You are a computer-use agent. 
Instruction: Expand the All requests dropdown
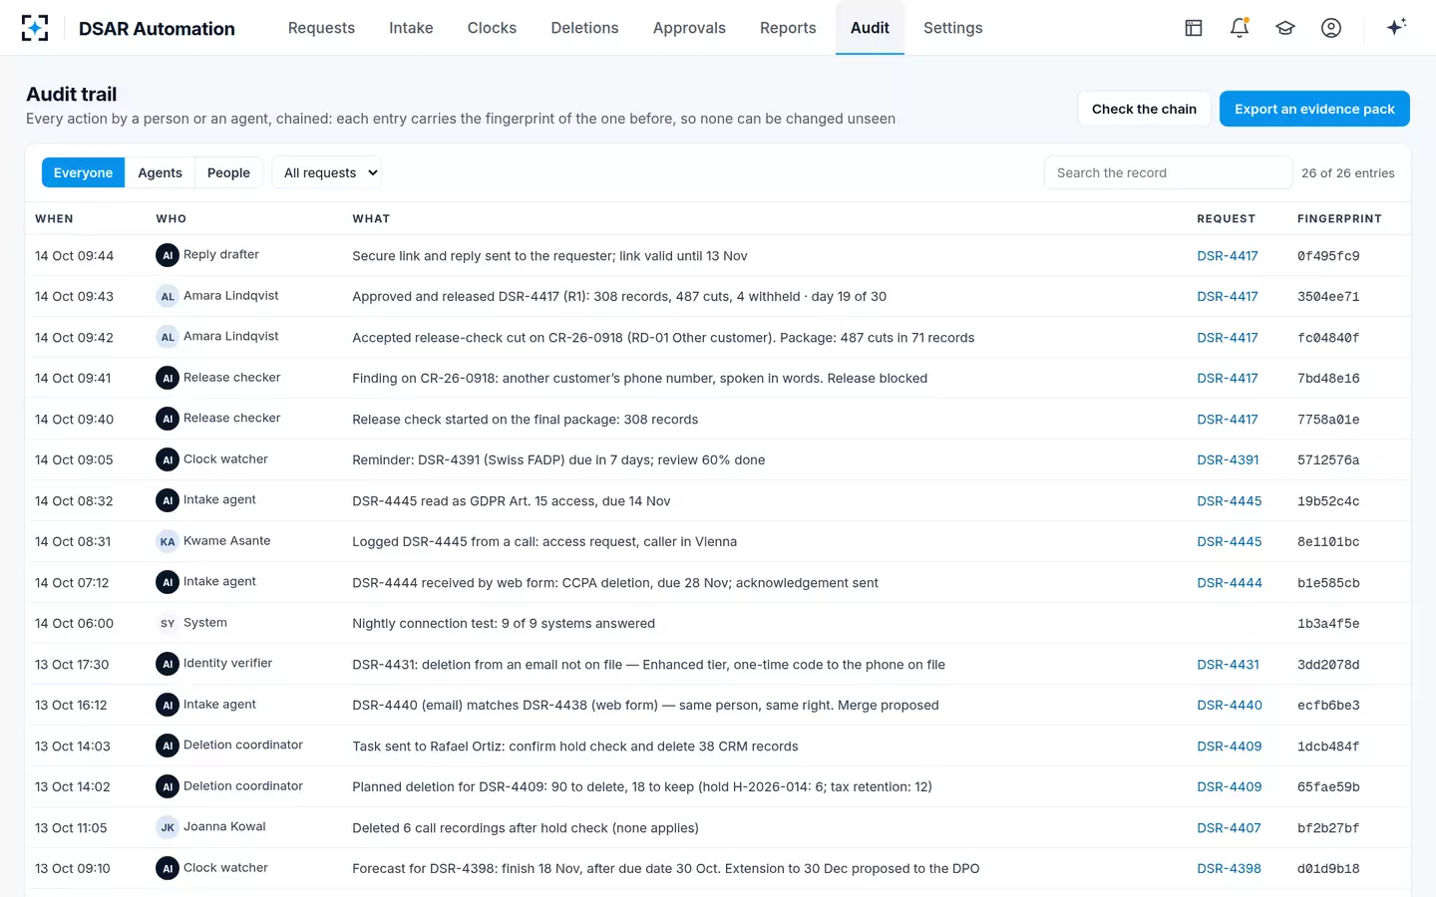pos(328,172)
